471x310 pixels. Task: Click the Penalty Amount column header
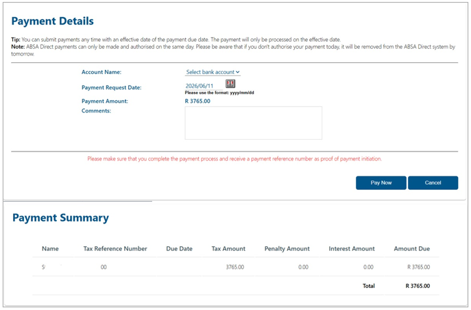[x=287, y=249]
